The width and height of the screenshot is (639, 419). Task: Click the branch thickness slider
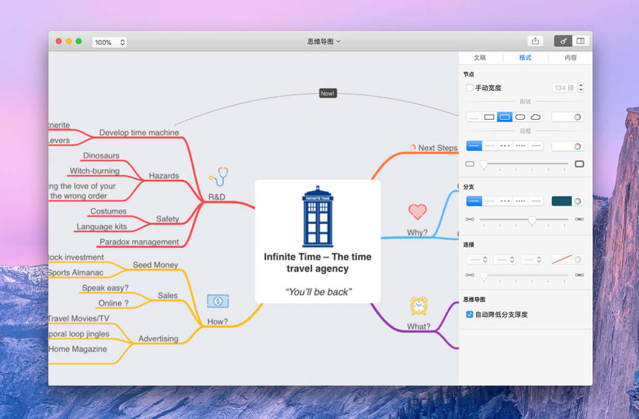[524, 220]
